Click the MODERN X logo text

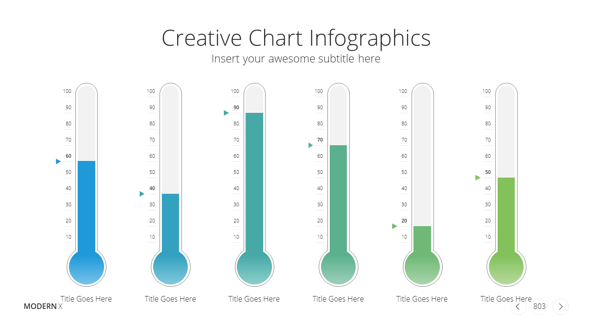click(43, 306)
